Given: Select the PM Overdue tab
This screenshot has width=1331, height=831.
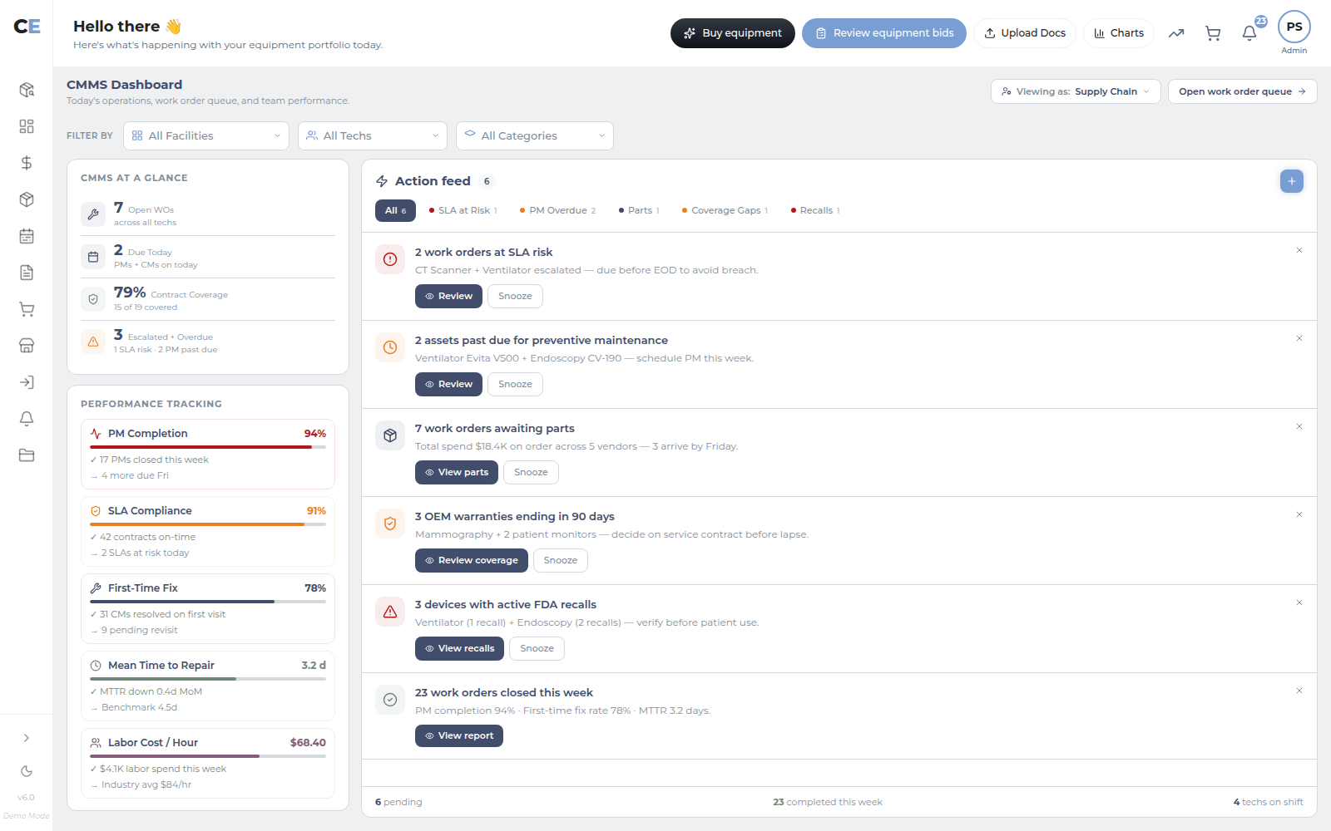Looking at the screenshot, I should click(x=557, y=211).
